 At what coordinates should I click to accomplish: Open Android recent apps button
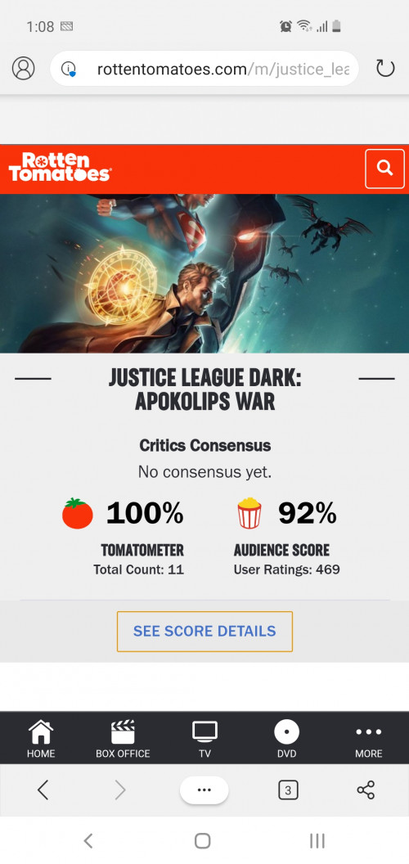(x=317, y=840)
